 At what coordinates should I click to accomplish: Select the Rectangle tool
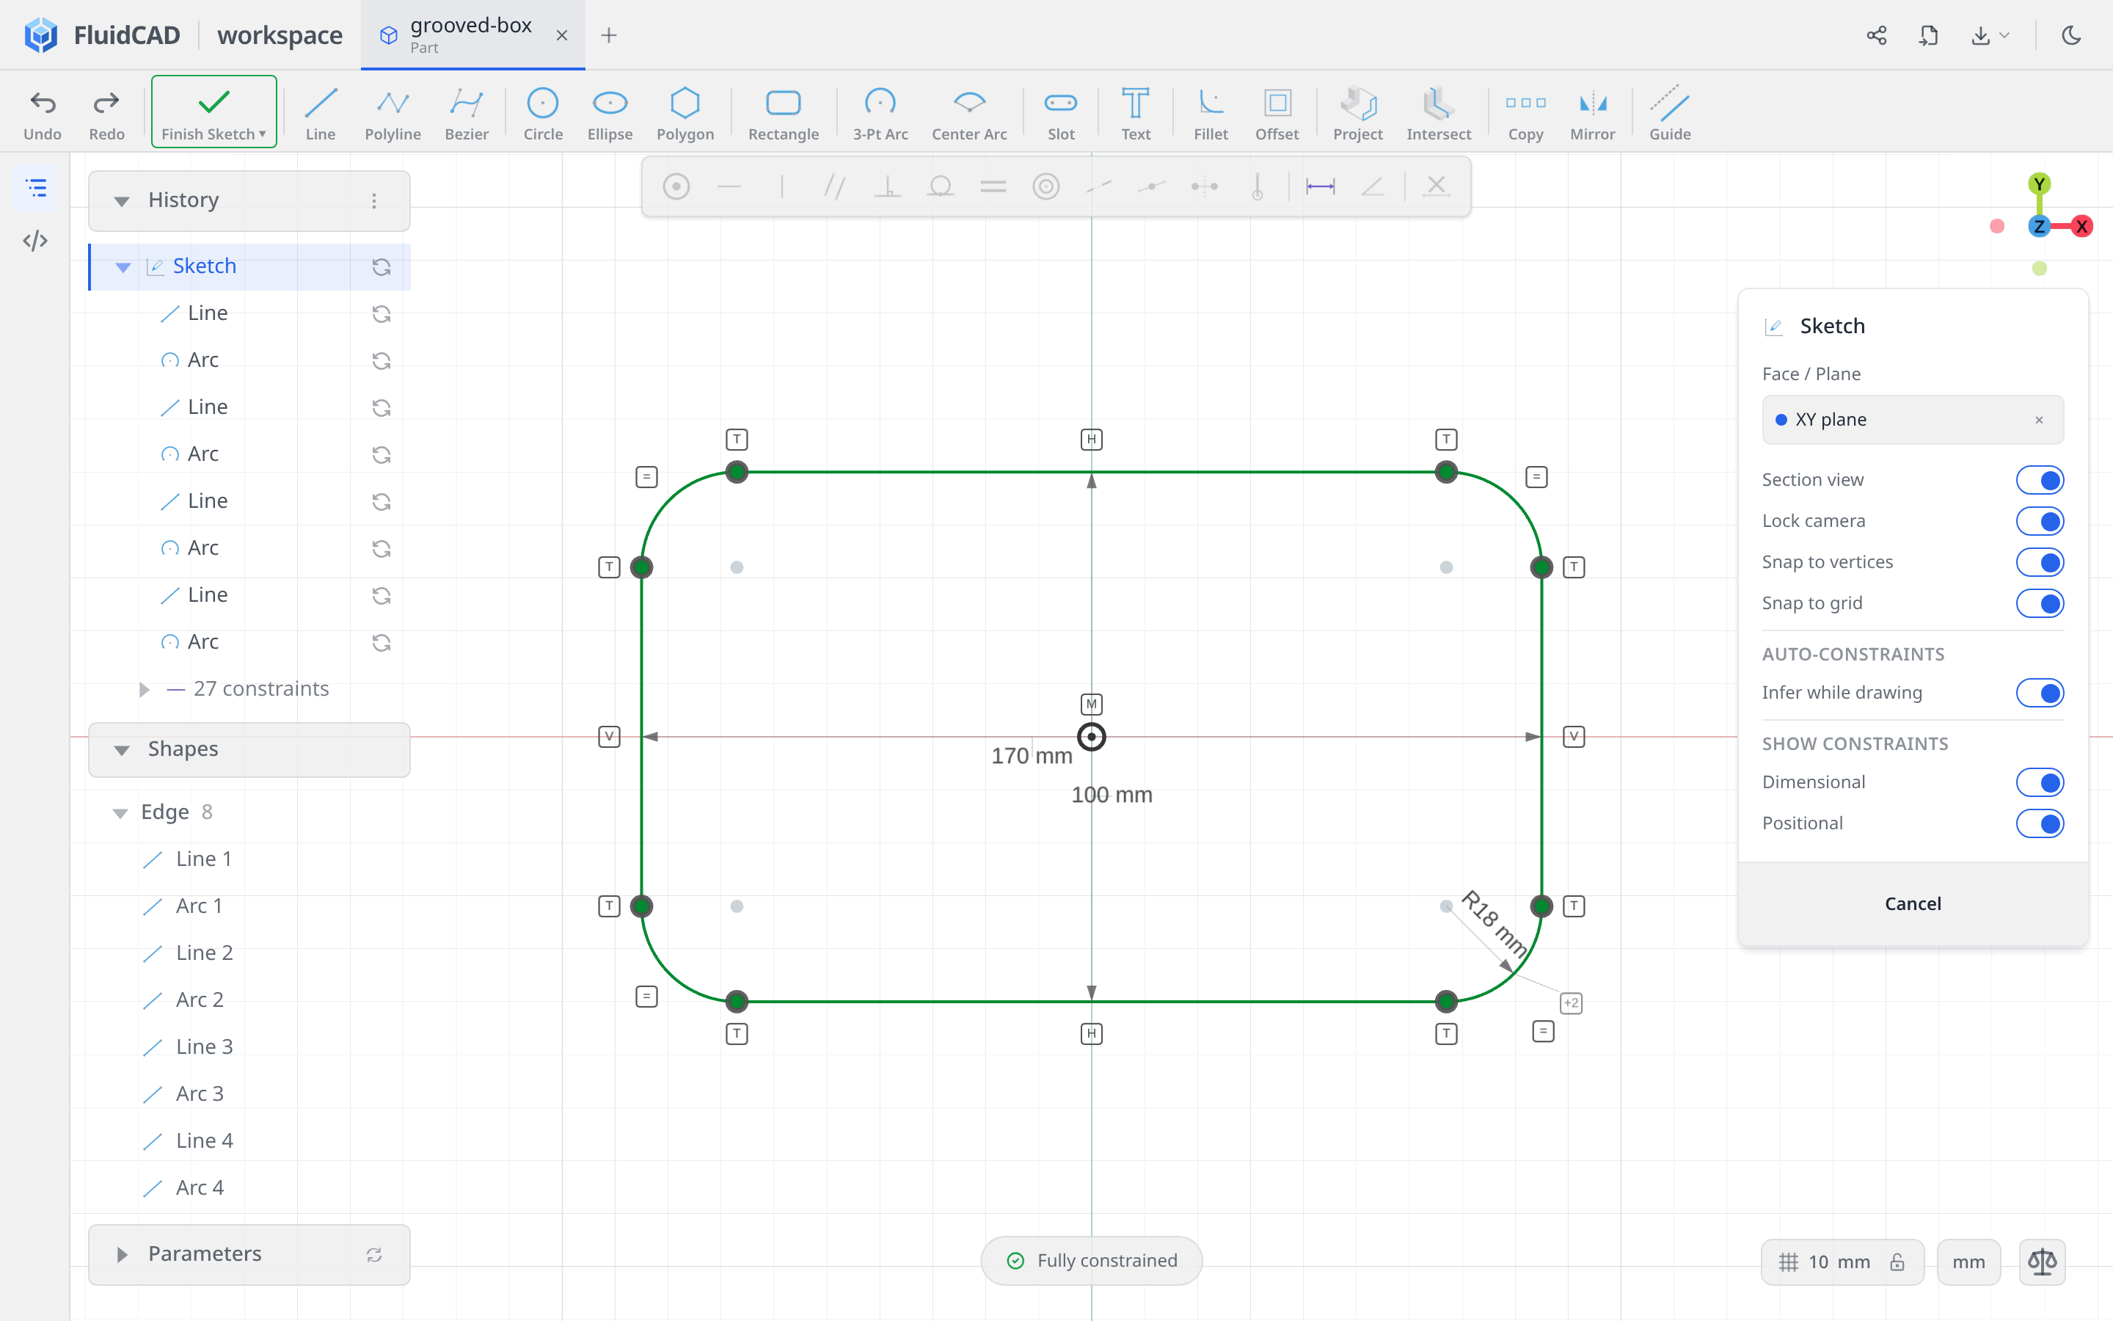pyautogui.click(x=784, y=114)
